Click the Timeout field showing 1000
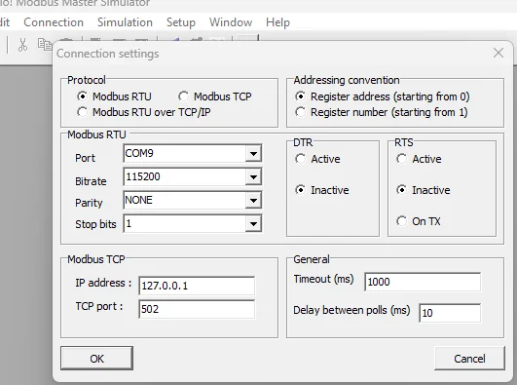517x385 pixels. pyautogui.click(x=423, y=282)
